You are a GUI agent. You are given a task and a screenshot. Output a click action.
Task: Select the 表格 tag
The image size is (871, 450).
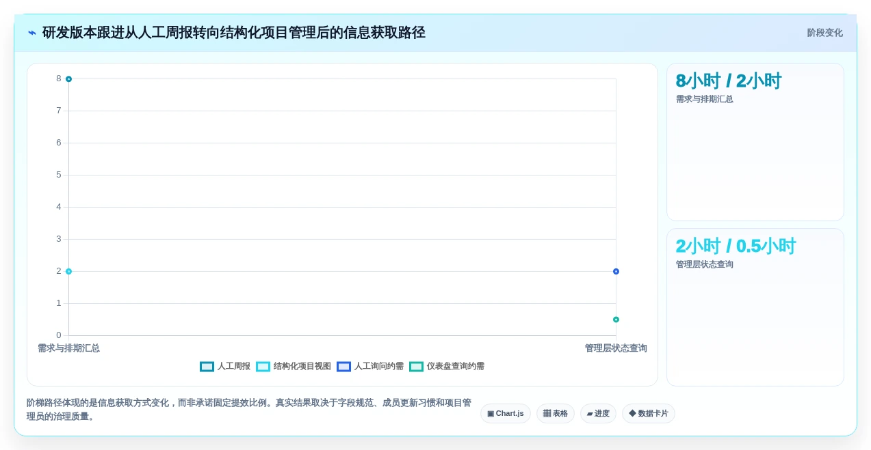pos(556,414)
